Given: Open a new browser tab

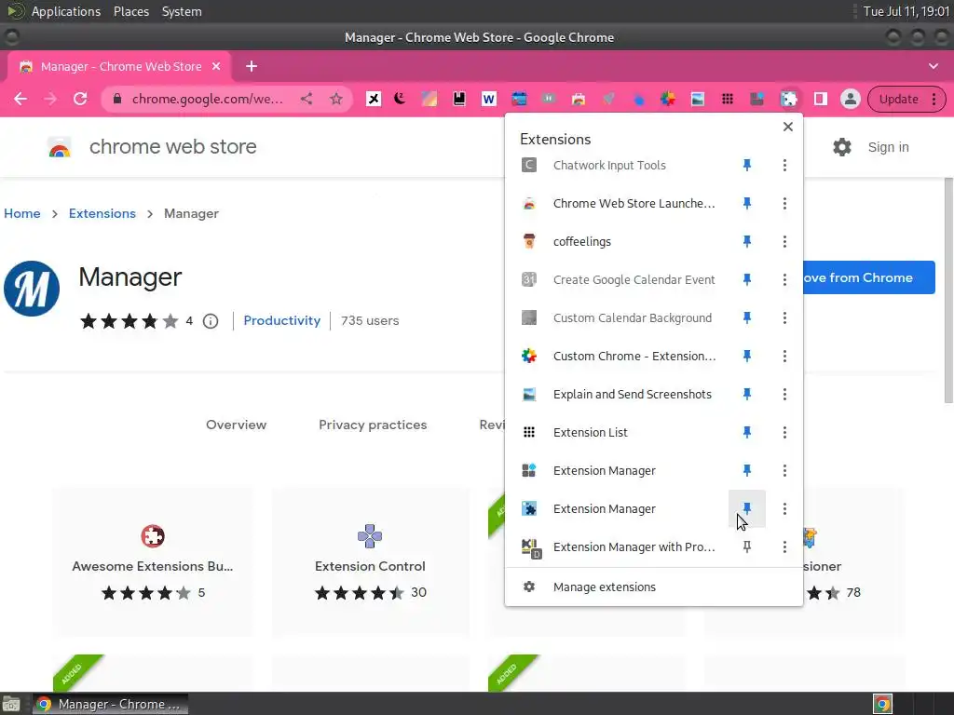Looking at the screenshot, I should click(252, 66).
